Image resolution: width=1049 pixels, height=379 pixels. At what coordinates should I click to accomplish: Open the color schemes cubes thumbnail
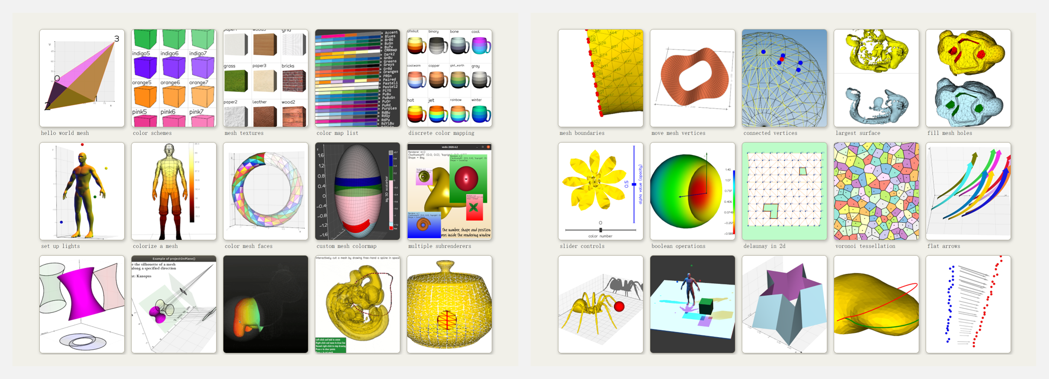pyautogui.click(x=174, y=78)
